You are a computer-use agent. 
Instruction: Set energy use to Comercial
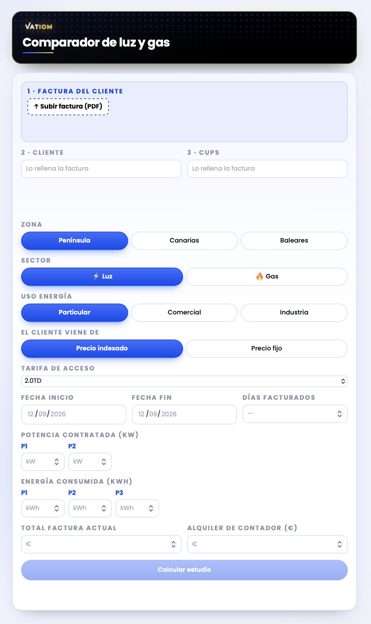(184, 313)
